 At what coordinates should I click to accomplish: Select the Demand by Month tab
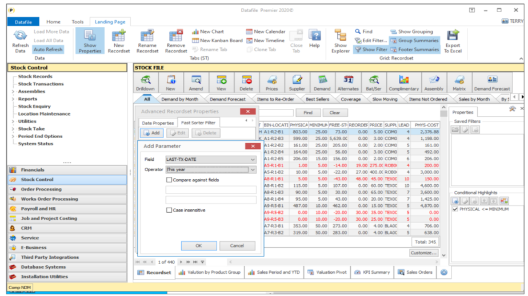179,99
